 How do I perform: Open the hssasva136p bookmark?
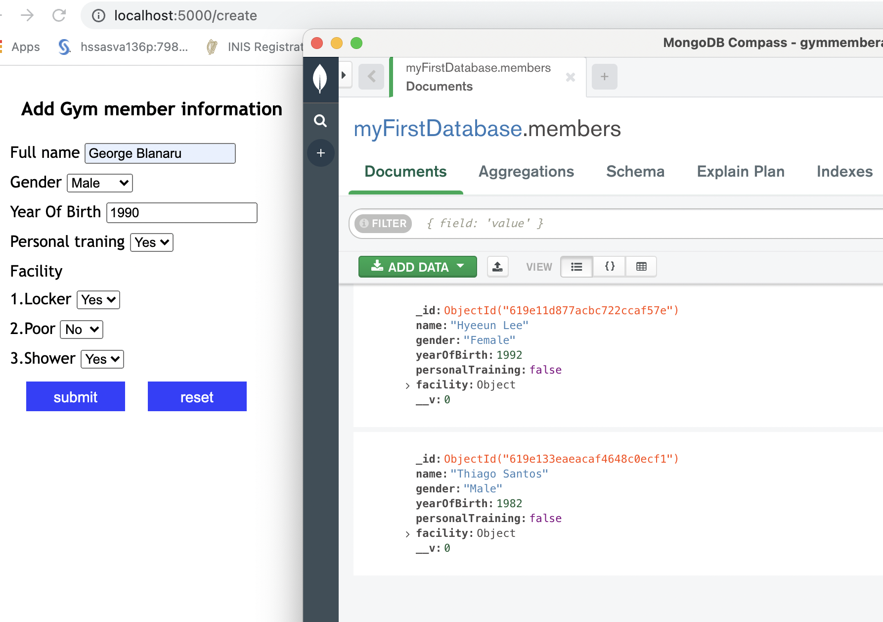pyautogui.click(x=124, y=47)
